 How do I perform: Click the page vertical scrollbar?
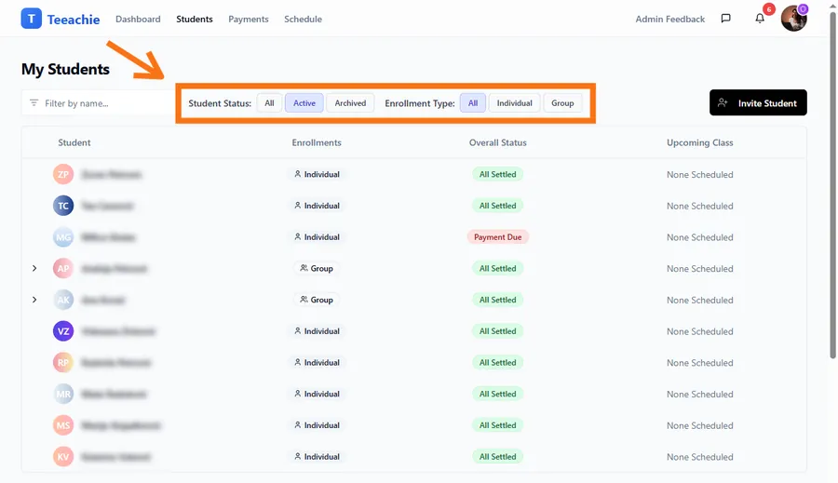(832, 186)
